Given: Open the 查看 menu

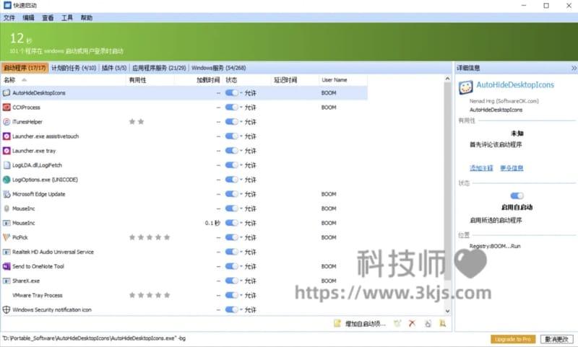Looking at the screenshot, I should pos(48,17).
